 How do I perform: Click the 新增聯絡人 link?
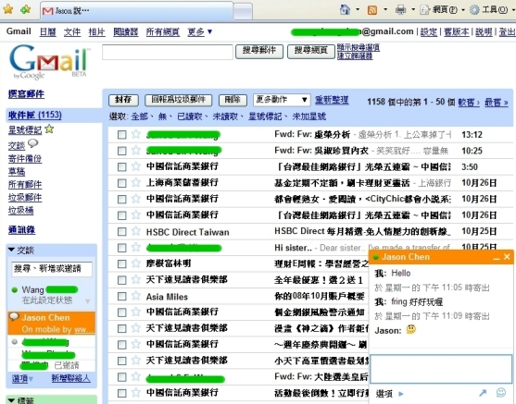[70, 378]
